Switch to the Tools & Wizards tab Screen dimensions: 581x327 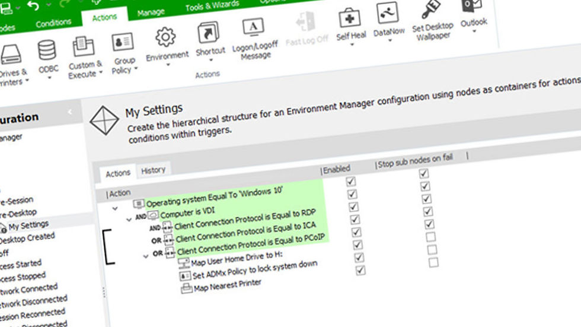pos(212,5)
